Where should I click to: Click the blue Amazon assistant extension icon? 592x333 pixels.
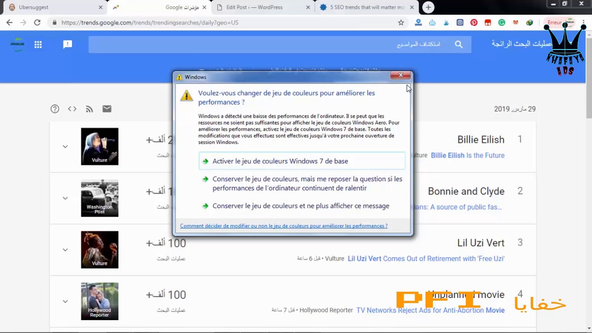(x=418, y=22)
